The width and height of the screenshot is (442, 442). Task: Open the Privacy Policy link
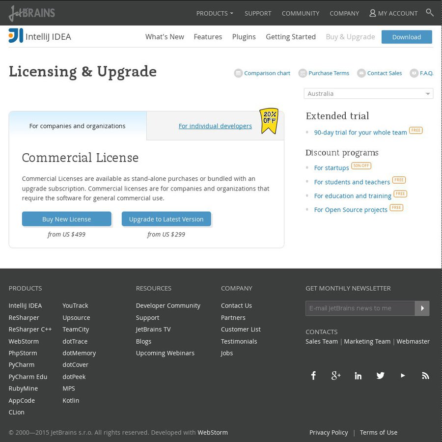click(329, 432)
